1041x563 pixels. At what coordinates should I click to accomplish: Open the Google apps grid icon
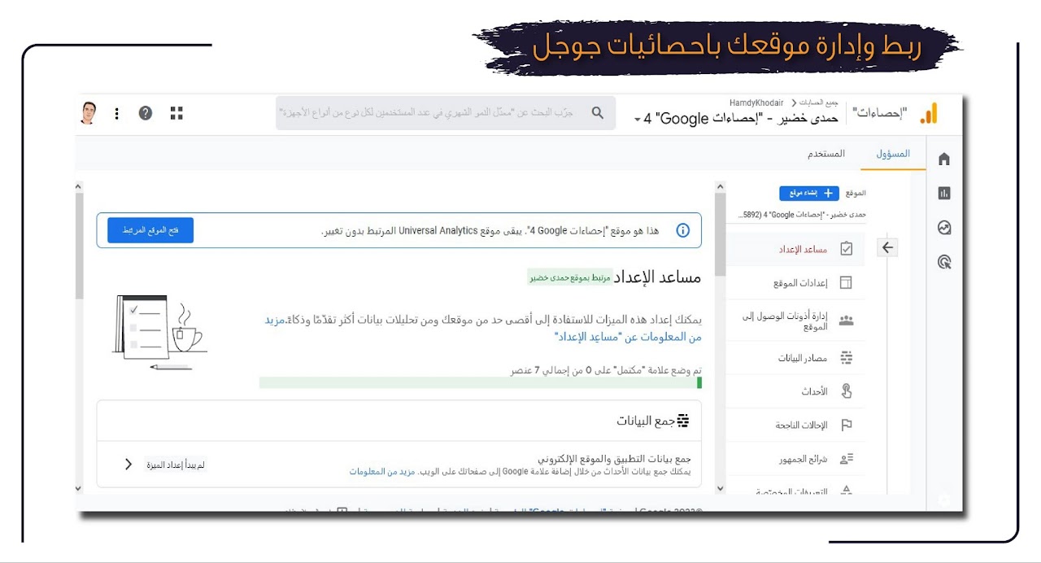pyautogui.click(x=176, y=113)
